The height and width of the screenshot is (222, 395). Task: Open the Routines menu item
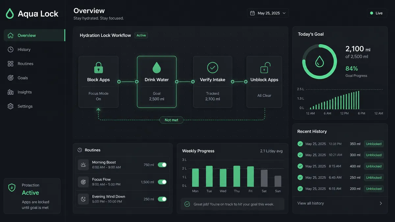click(x=34, y=63)
